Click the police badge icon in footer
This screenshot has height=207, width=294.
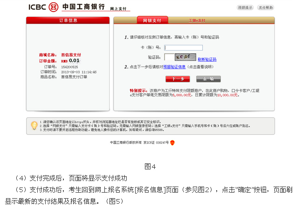tap(172, 143)
